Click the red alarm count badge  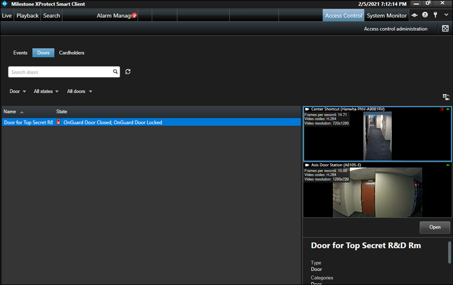pos(134,16)
